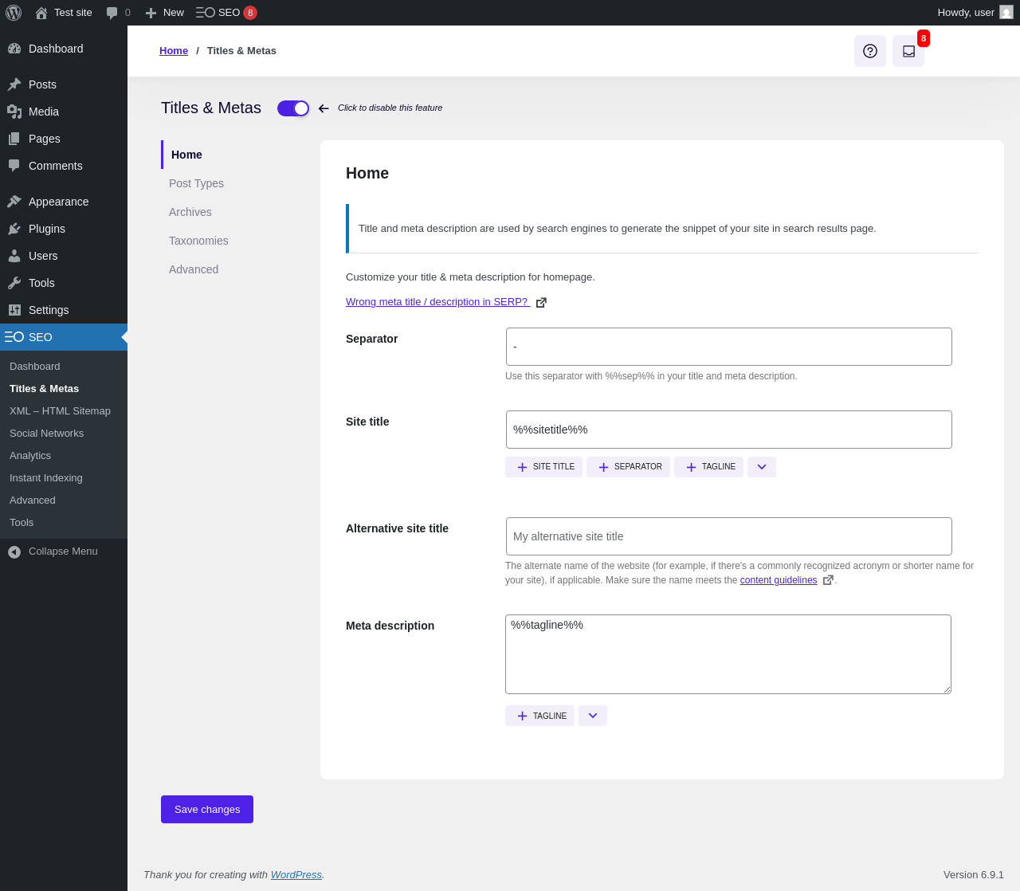This screenshot has width=1020, height=891.
Task: Switch to the Post Types tab
Action: [x=196, y=183]
